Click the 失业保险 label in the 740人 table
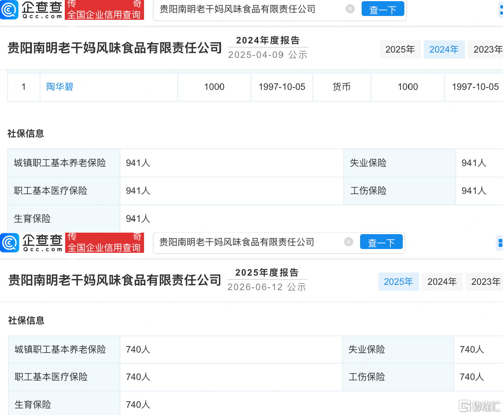 coord(367,350)
